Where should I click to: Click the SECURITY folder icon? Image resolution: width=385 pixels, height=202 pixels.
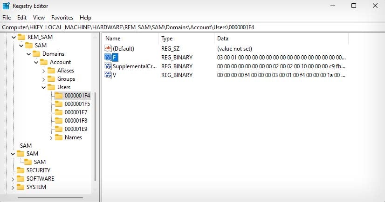coord(21,170)
